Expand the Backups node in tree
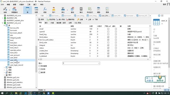This screenshot has width=170, height=95. pos(4,75)
